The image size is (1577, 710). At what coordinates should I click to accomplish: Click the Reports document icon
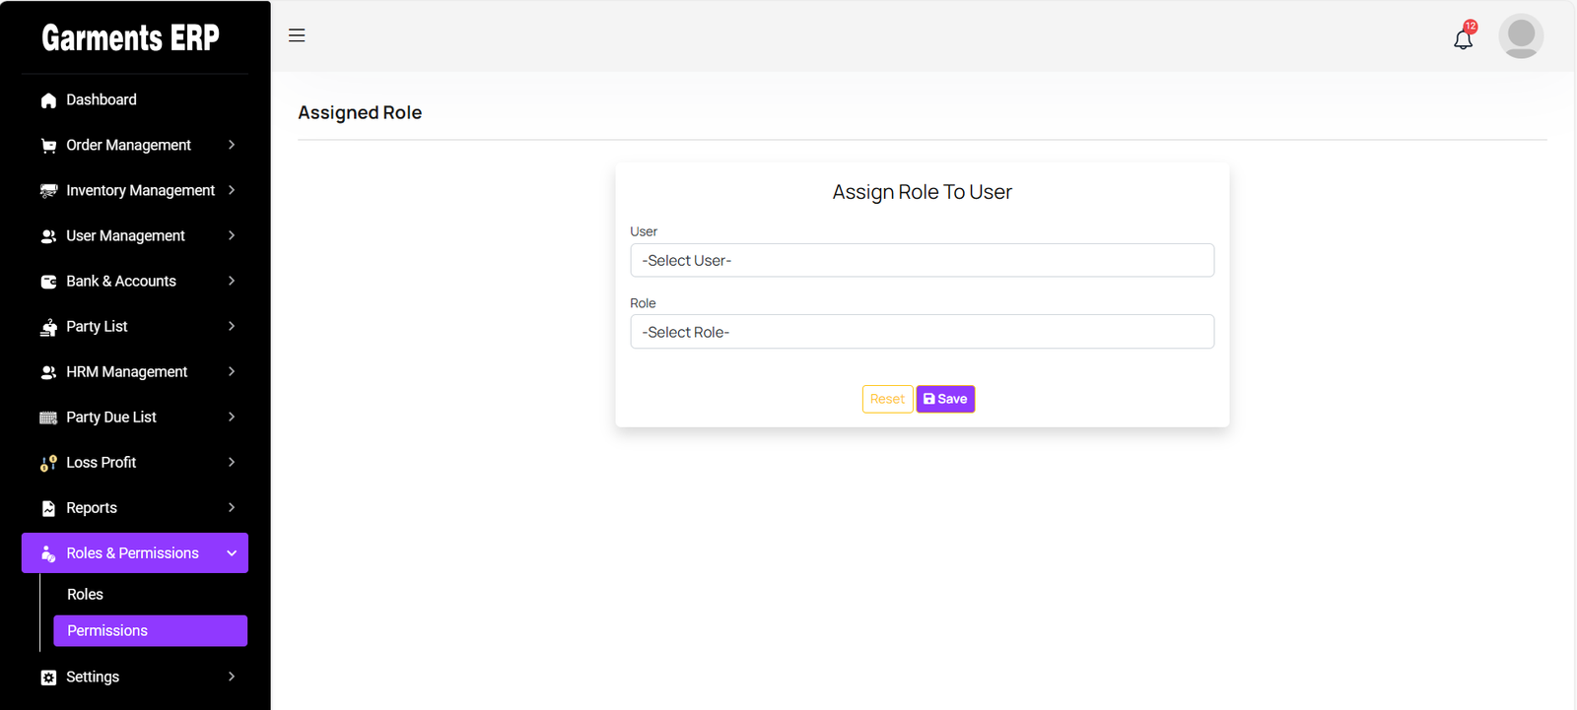coord(48,508)
